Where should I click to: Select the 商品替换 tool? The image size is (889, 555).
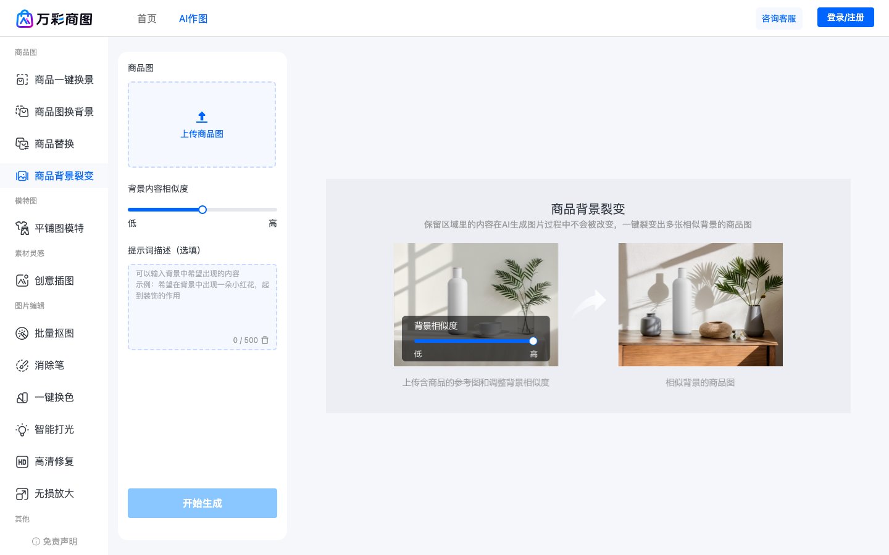pyautogui.click(x=54, y=144)
